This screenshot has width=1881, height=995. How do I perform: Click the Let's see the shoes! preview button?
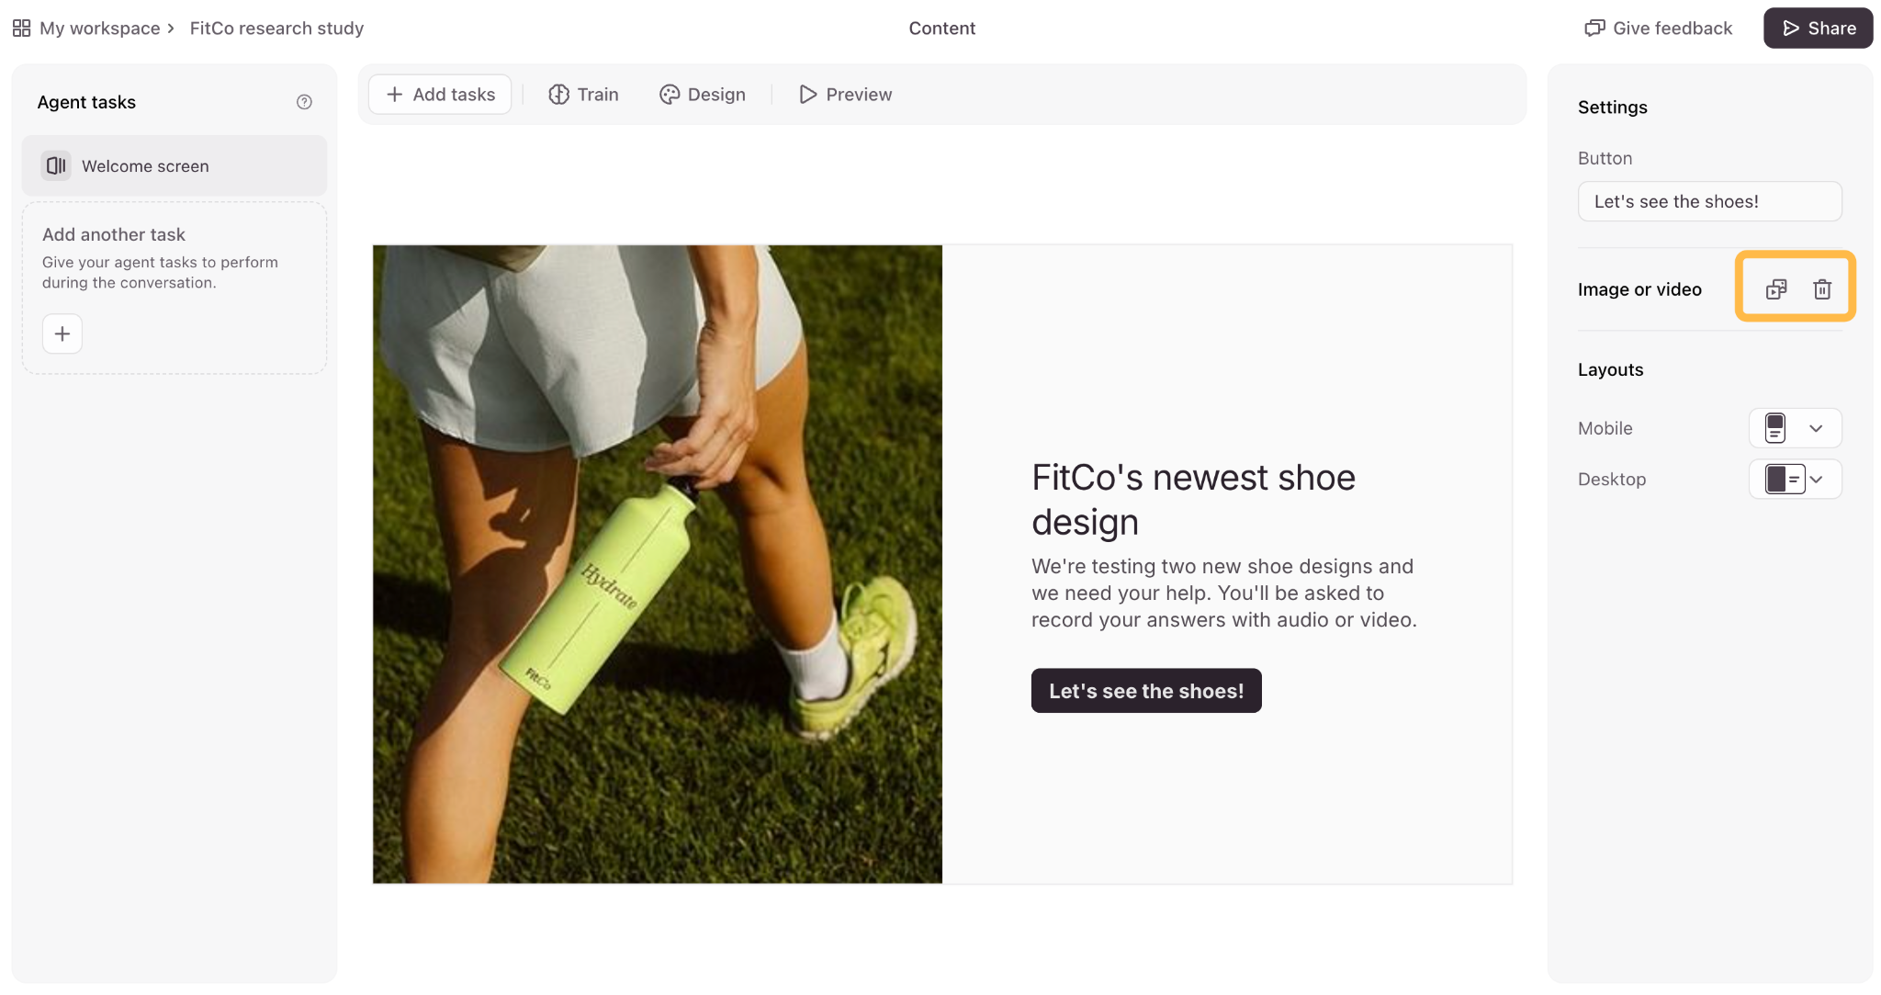pyautogui.click(x=1146, y=691)
